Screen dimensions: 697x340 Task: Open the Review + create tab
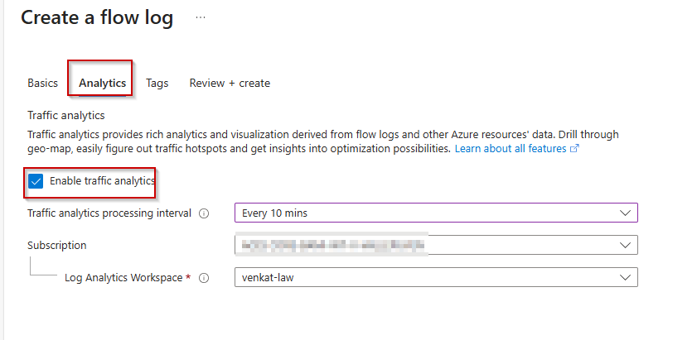[230, 83]
